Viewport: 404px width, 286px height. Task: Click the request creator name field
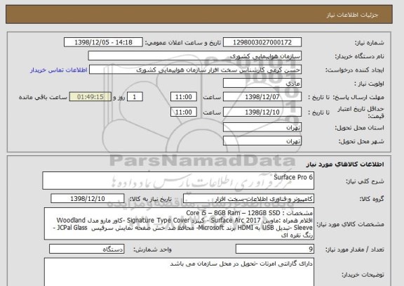point(195,70)
